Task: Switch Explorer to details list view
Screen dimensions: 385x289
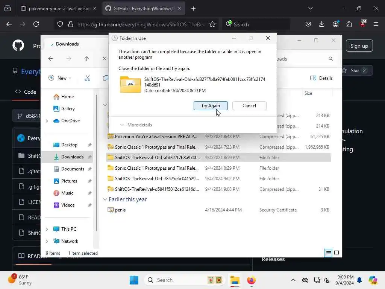Action: [328, 253]
